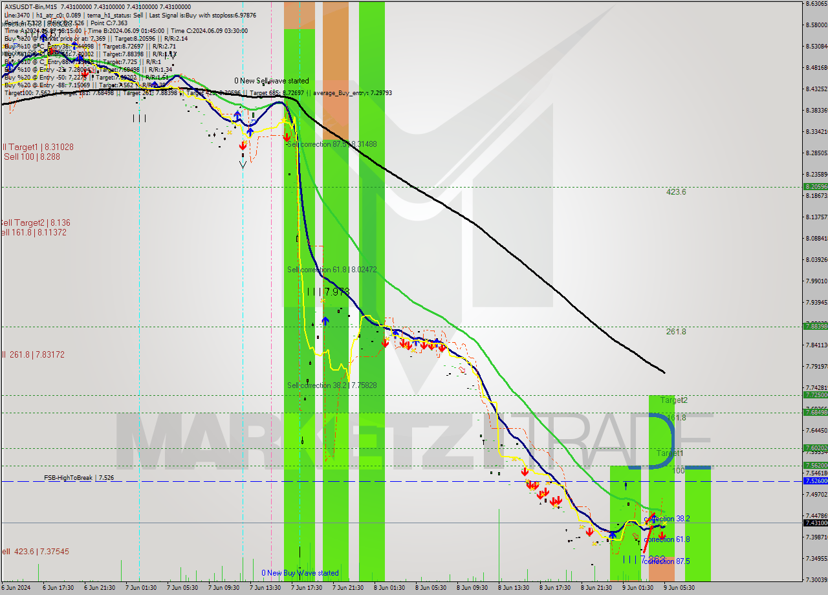Image resolution: width=828 pixels, height=595 pixels.
Task: Click the 'Sell 261.8 | 7.83172' label
Action: pyautogui.click(x=32, y=354)
